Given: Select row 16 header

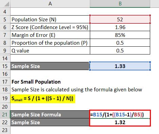Looking at the screenshot, I should pyautogui.click(x=5, y=74).
